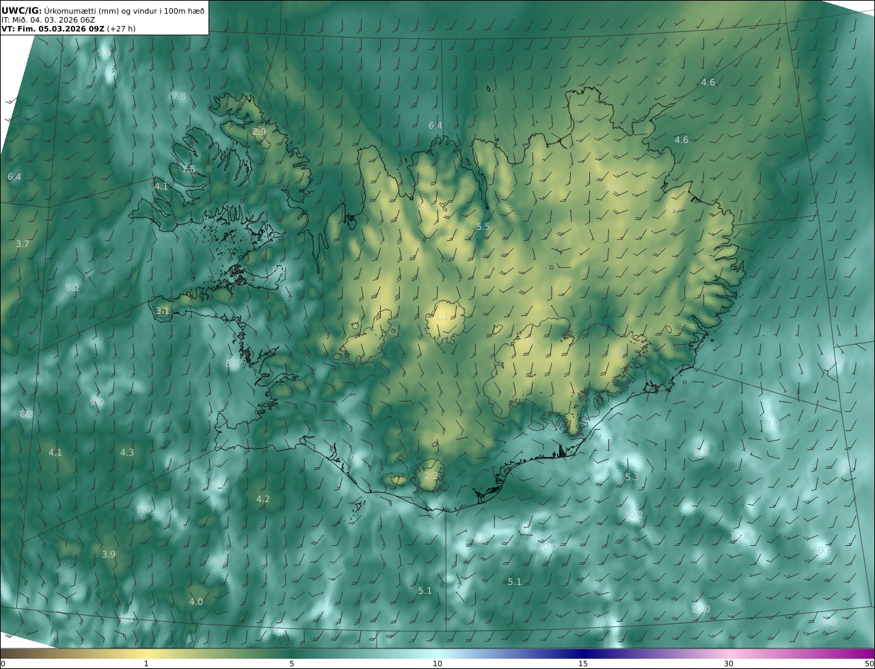
Task: Click the 3.9 value on the map
Action: click(x=109, y=555)
